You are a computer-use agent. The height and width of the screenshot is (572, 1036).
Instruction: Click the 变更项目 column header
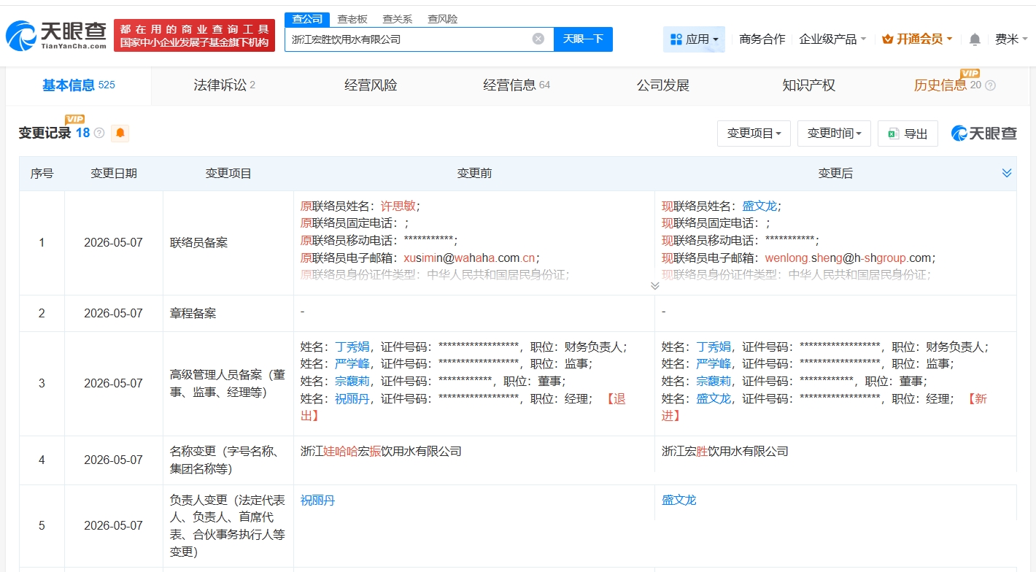tap(228, 174)
